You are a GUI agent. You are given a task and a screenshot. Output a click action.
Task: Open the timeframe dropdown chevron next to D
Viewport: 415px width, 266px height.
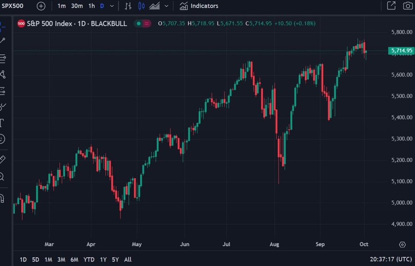pyautogui.click(x=112, y=6)
